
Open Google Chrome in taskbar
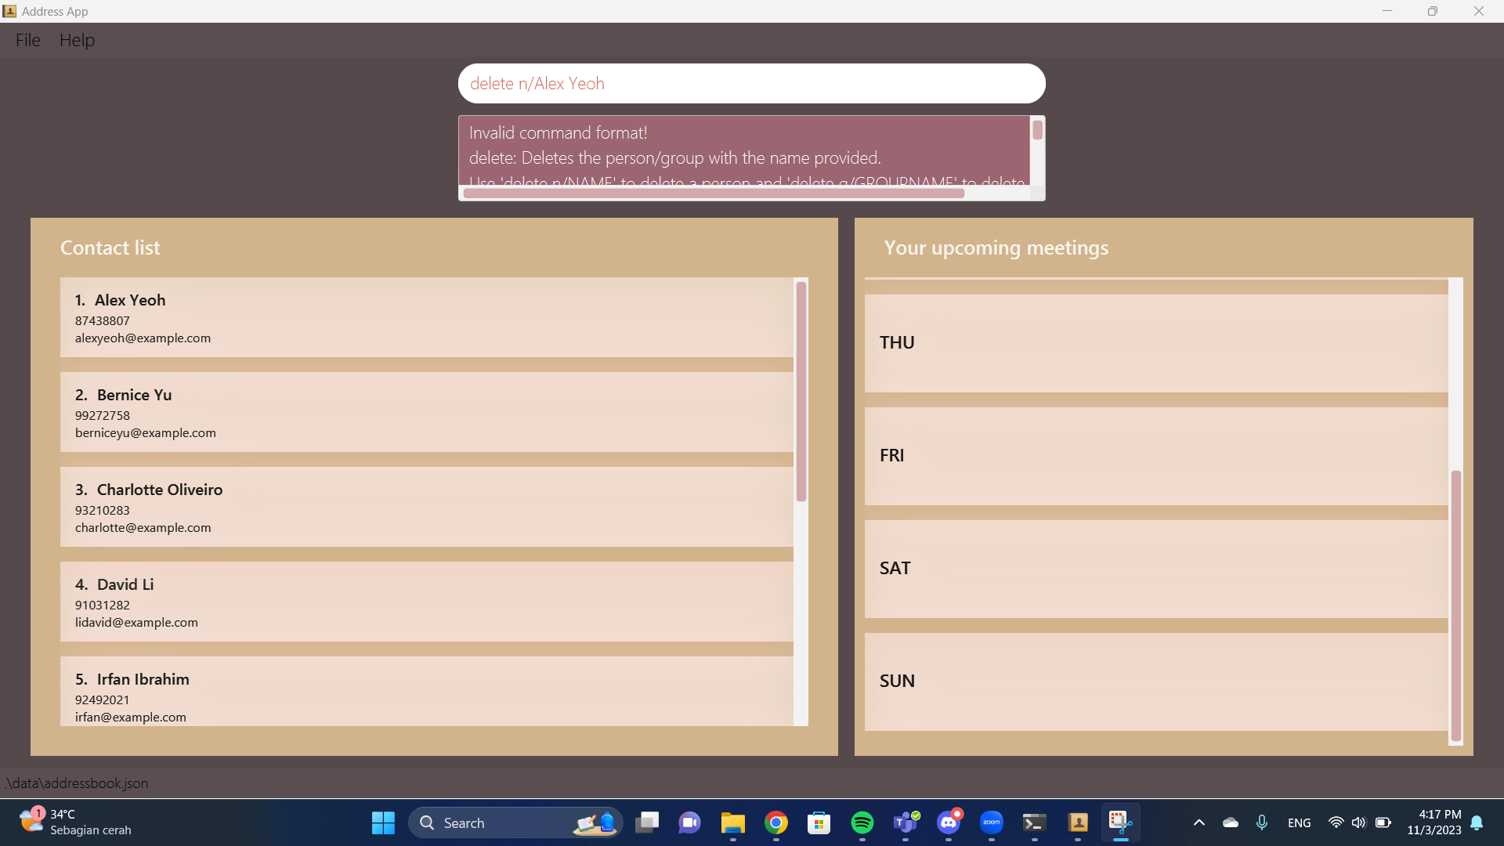[x=775, y=822]
